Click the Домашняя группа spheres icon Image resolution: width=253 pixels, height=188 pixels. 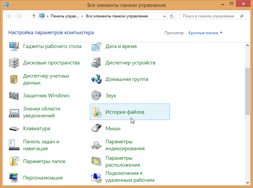tap(97, 79)
